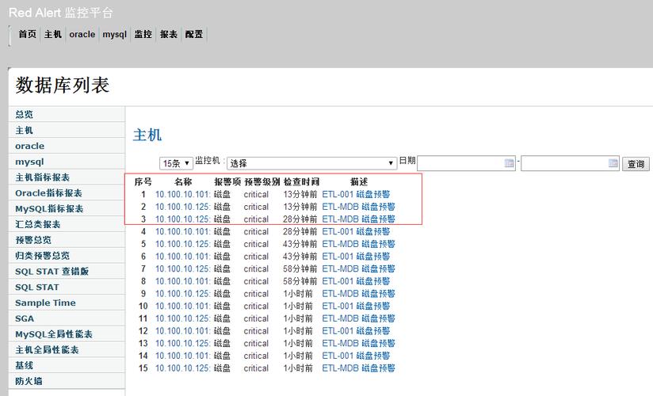
Task: Open 报表 in top navigation bar
Action: (169, 34)
